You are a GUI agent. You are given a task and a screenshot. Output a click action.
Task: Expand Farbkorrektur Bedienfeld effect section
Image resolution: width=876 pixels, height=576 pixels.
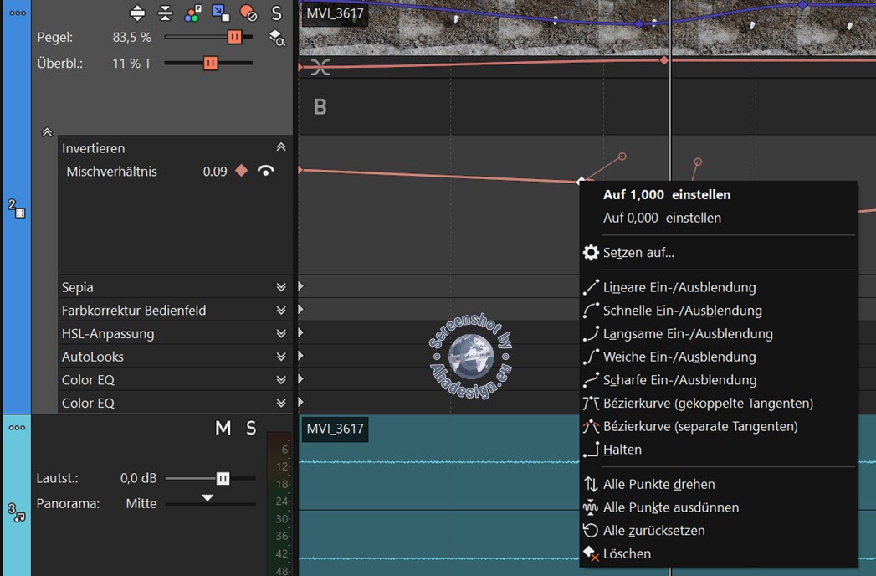pyautogui.click(x=281, y=311)
